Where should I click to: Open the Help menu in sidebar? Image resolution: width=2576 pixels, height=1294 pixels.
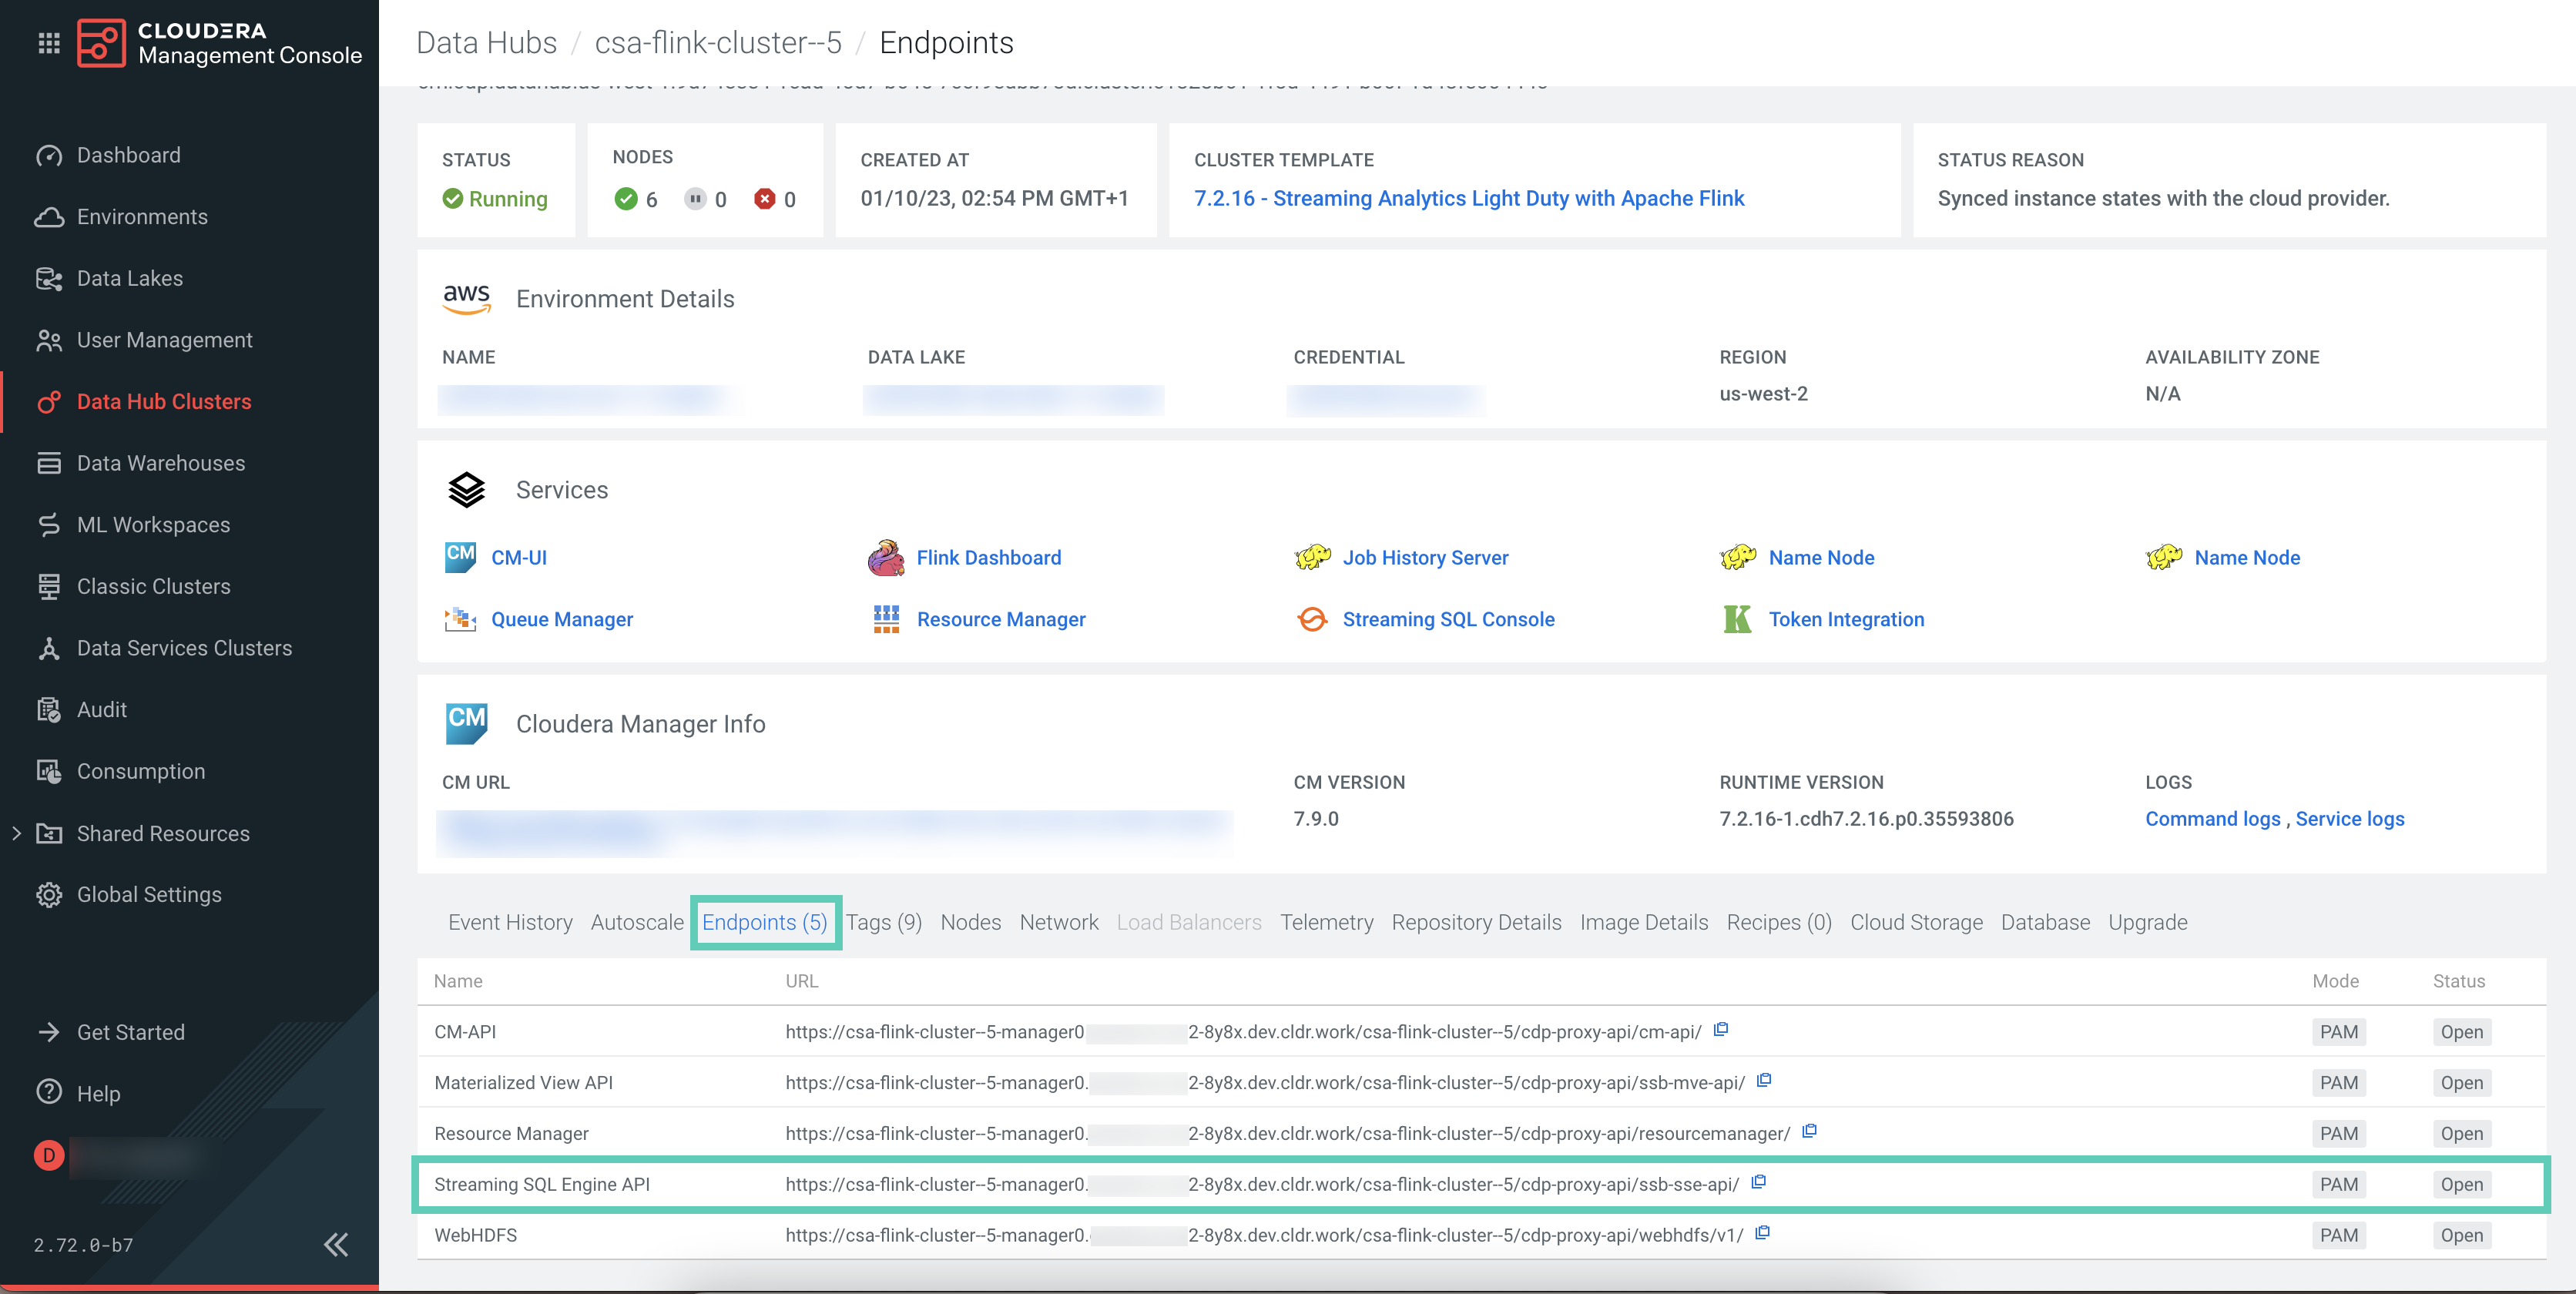click(98, 1093)
